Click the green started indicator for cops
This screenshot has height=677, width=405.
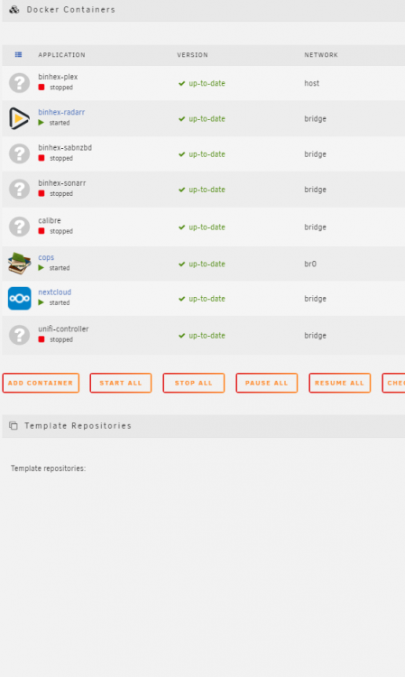41,268
